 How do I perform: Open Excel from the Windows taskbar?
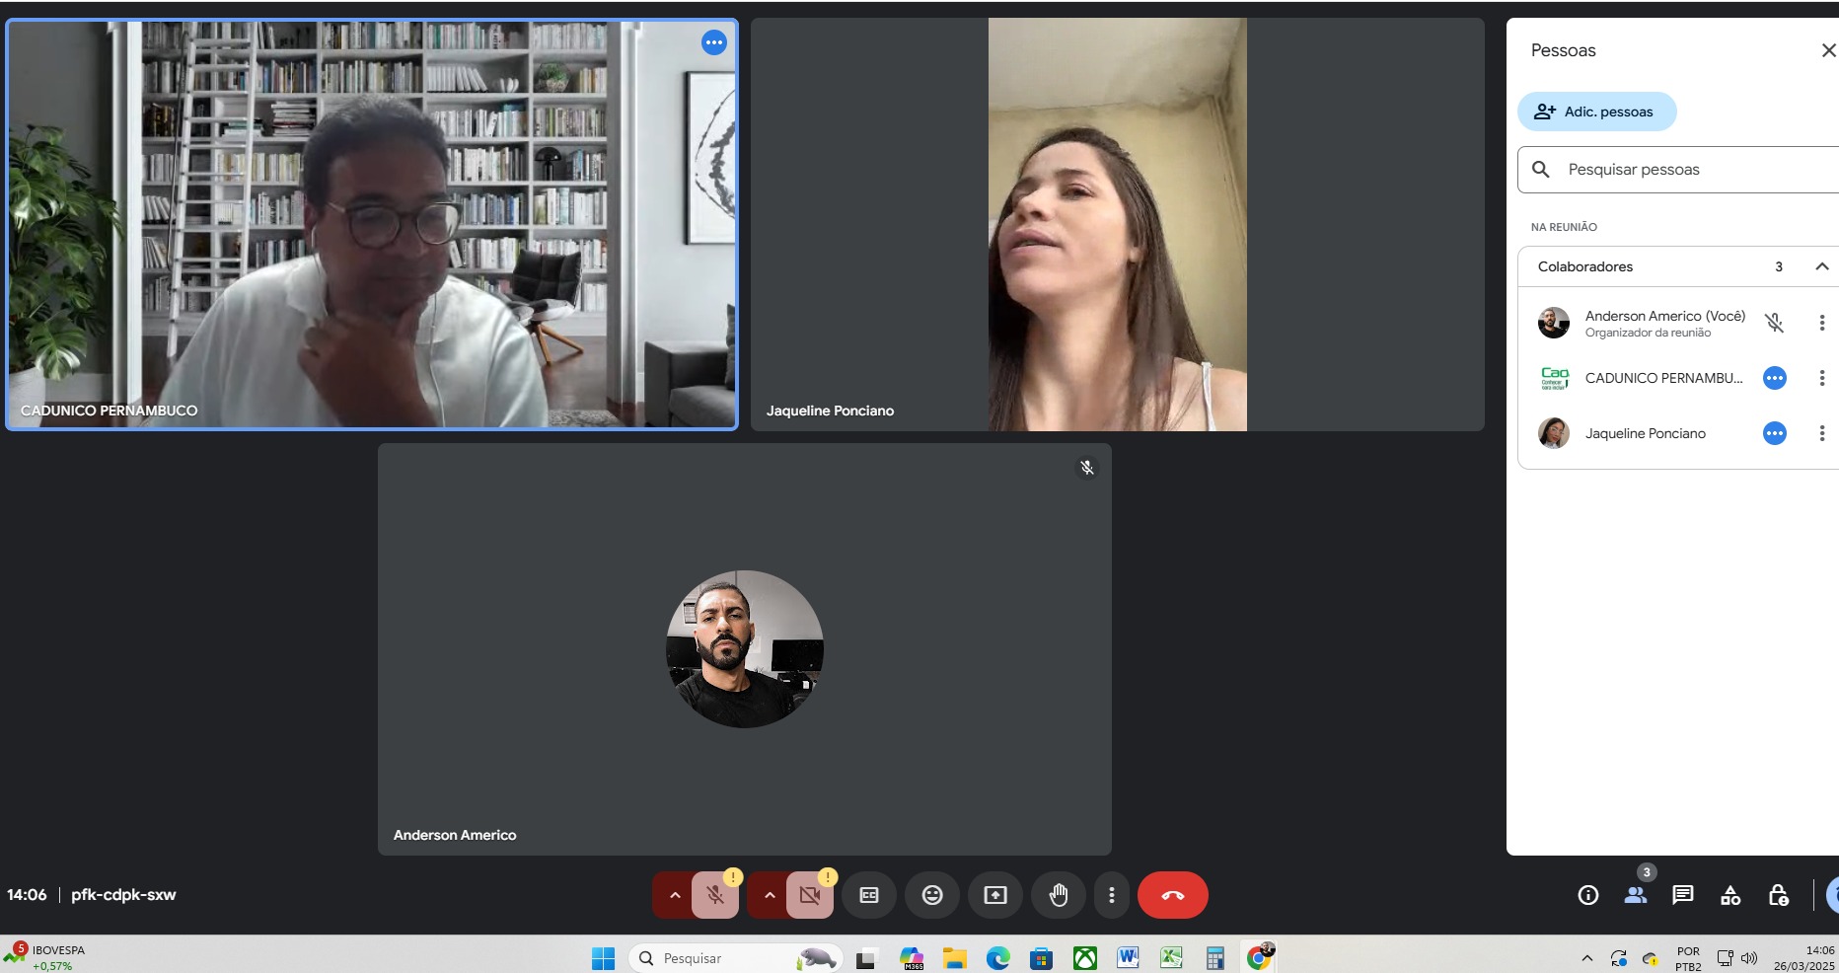click(x=1171, y=957)
